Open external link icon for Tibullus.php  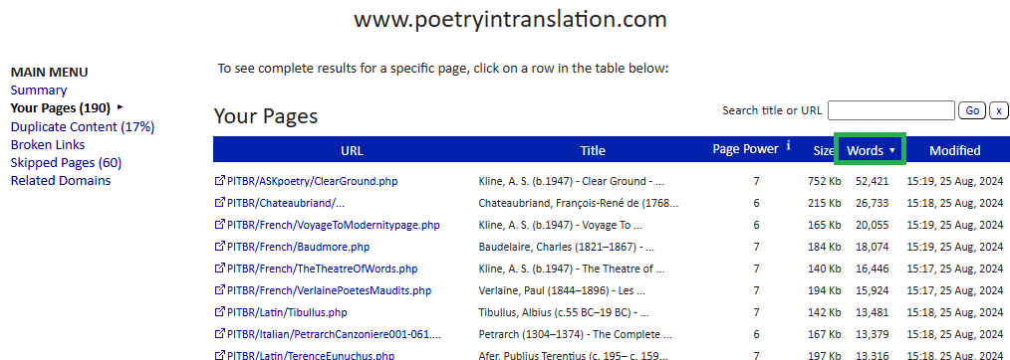(x=220, y=312)
